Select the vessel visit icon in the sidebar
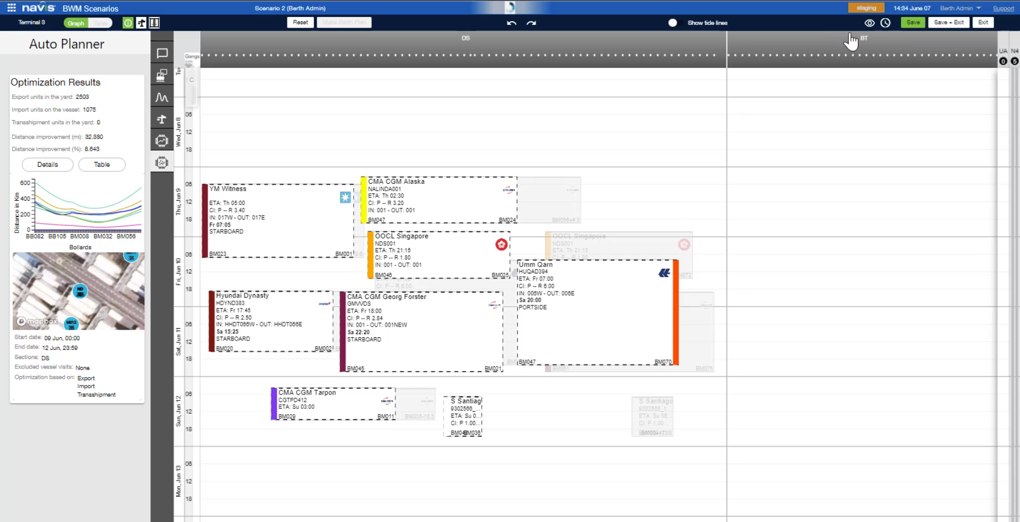 tap(162, 75)
